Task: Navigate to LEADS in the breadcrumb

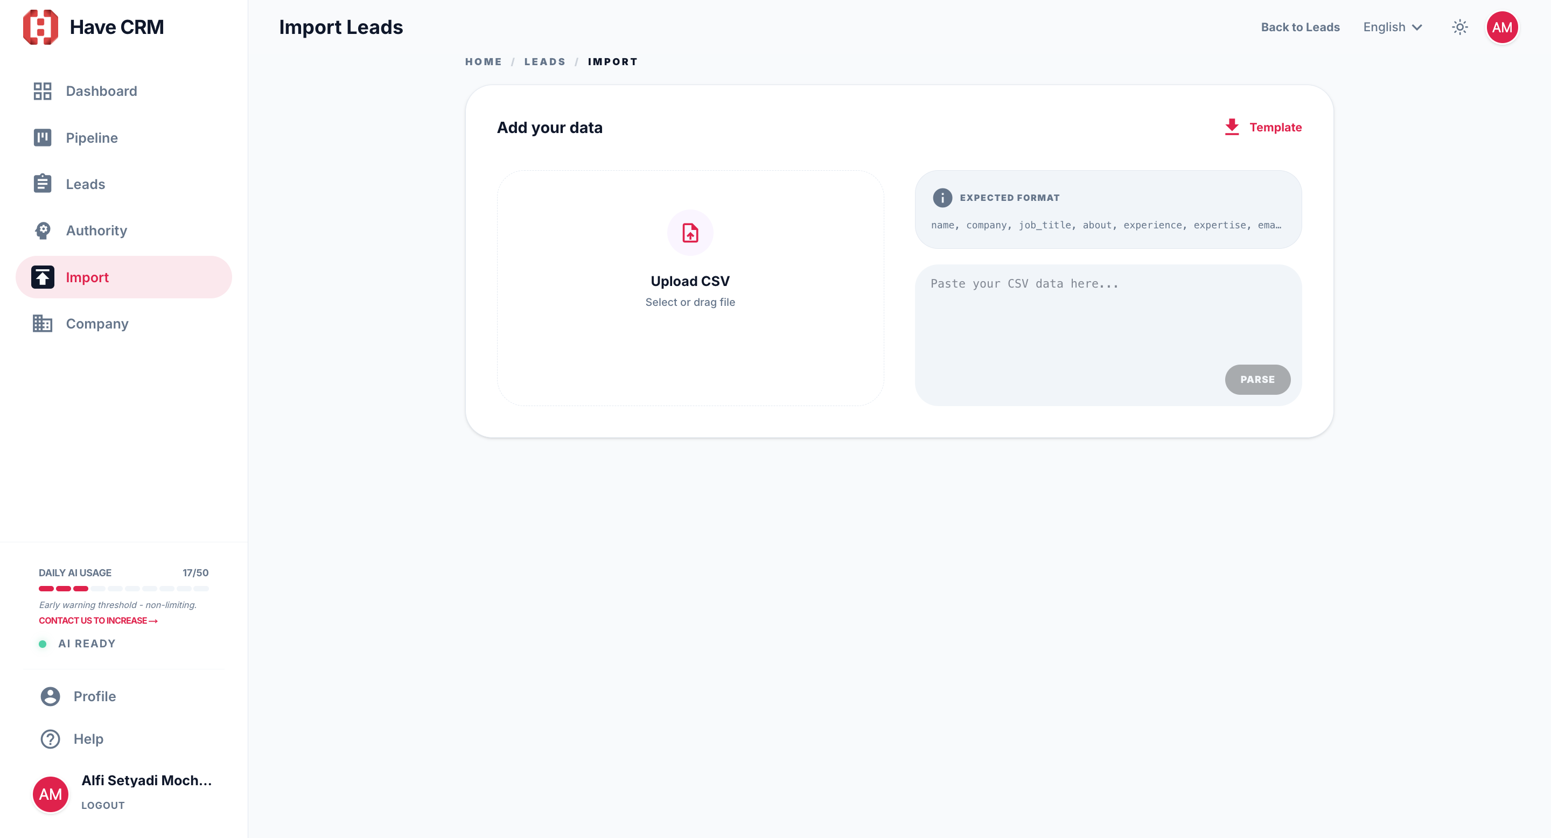Action: click(x=545, y=61)
